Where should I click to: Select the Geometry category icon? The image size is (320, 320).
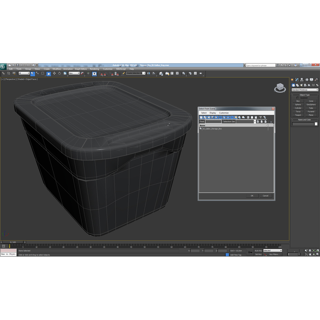click(x=293, y=85)
